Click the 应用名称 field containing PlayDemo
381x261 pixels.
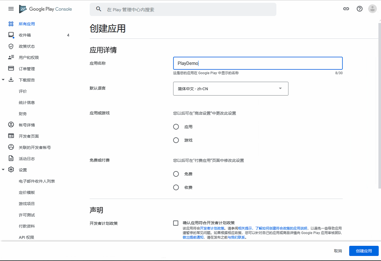coord(258,63)
